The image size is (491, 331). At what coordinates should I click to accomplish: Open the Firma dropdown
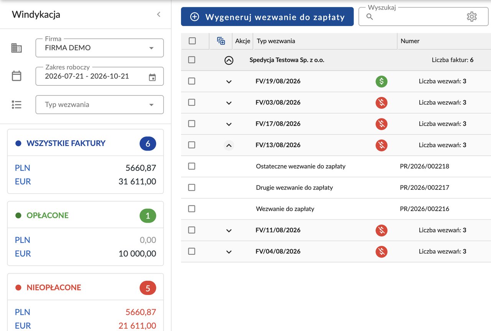[x=100, y=48]
